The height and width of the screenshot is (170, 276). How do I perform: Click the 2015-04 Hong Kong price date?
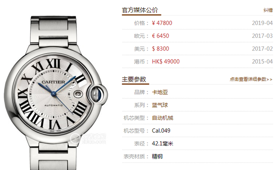point(262,62)
